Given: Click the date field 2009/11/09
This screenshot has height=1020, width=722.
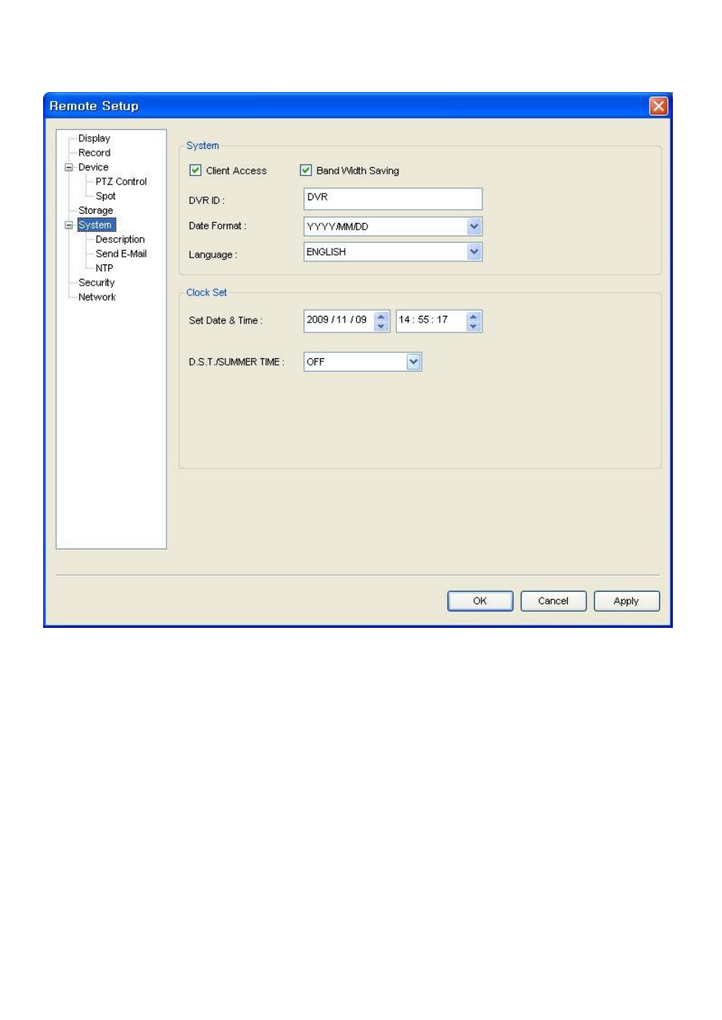Looking at the screenshot, I should point(338,320).
